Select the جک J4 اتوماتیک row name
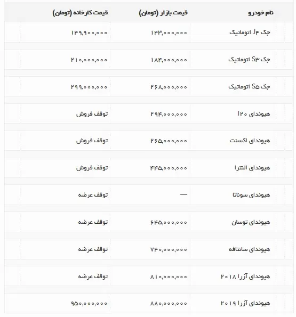This screenshot has width=296, height=317. click(250, 32)
